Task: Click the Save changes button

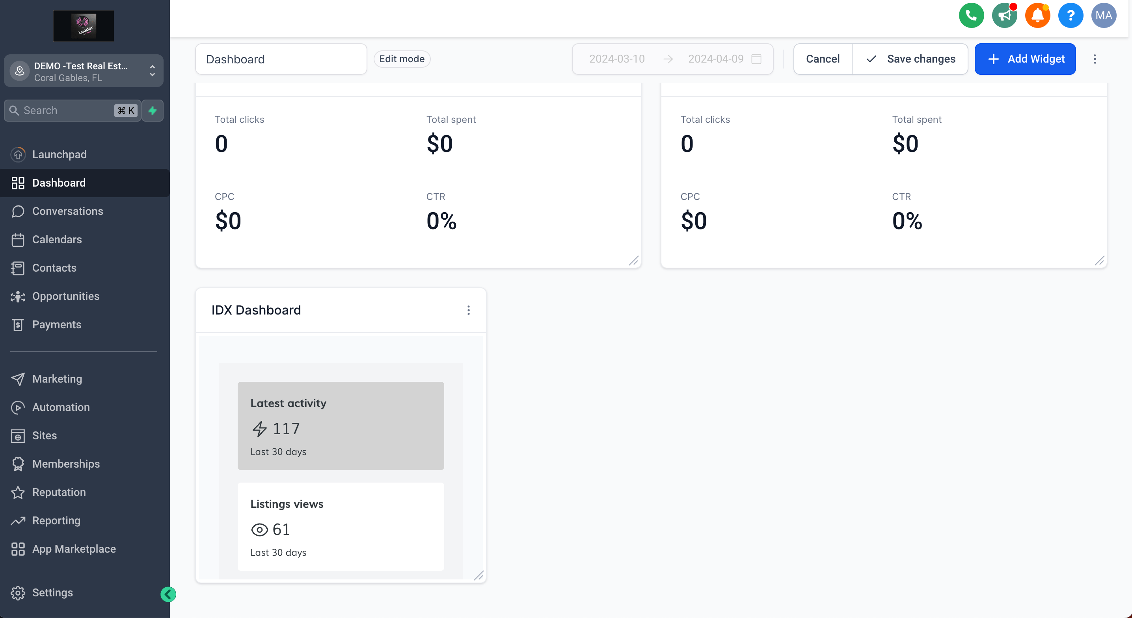Action: [910, 59]
